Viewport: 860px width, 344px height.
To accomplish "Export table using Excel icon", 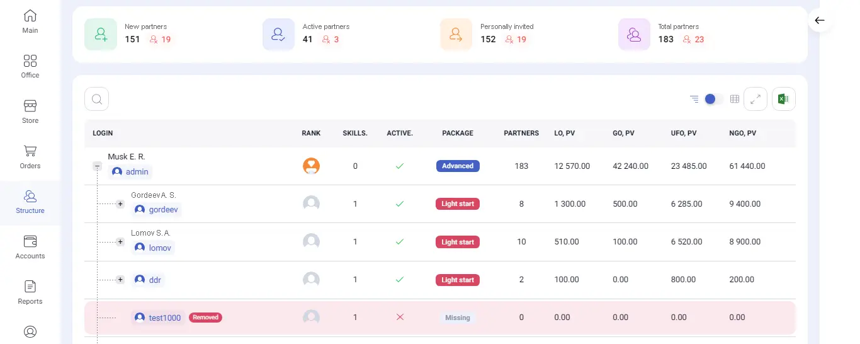I will [x=784, y=99].
